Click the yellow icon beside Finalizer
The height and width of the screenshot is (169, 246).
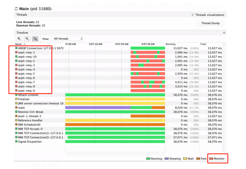click(16, 99)
